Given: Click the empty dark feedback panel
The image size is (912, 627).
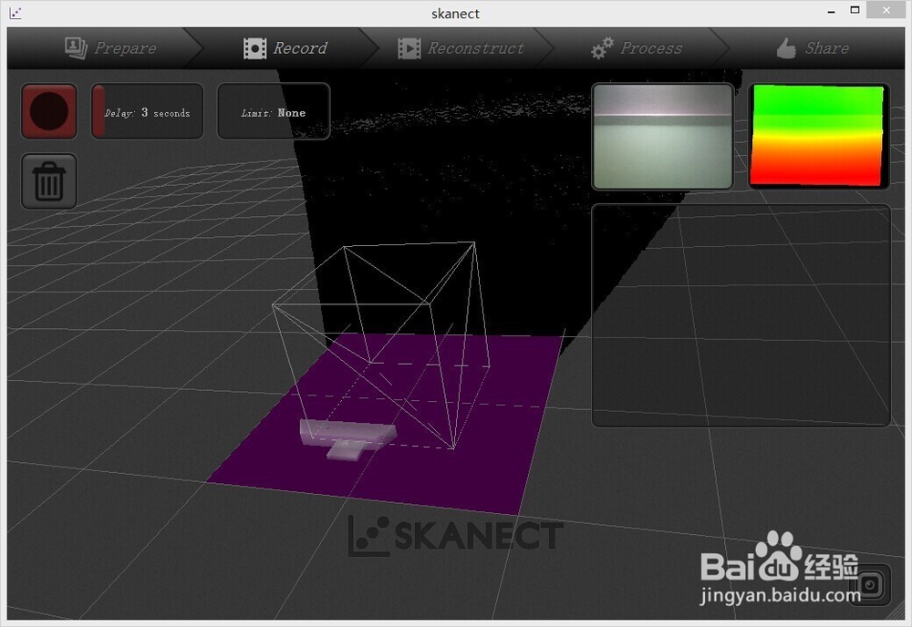Looking at the screenshot, I should tap(741, 315).
